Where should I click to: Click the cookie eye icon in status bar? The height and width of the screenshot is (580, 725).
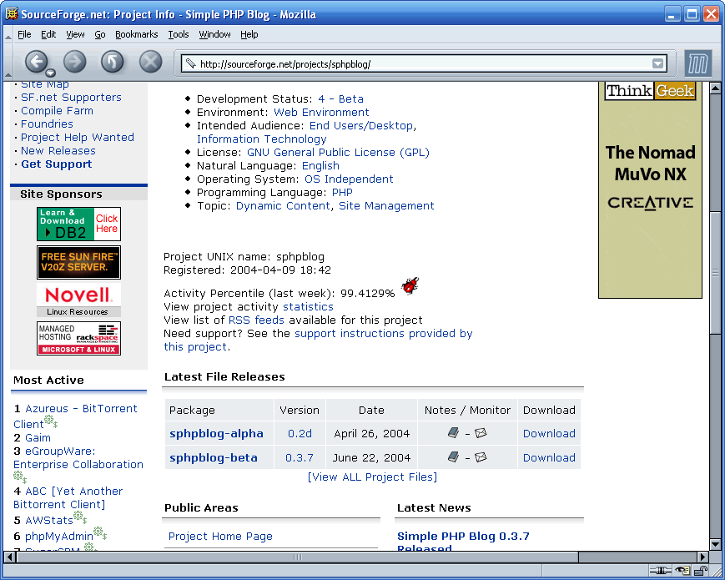682,571
